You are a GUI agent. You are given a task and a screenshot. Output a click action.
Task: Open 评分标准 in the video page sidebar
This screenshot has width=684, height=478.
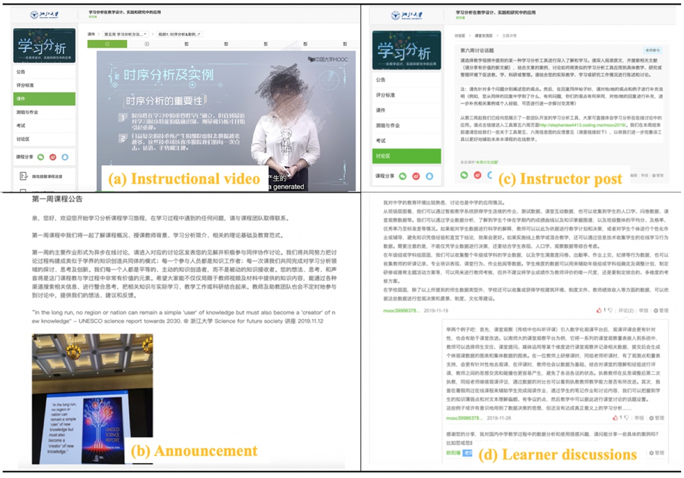pyautogui.click(x=44, y=85)
